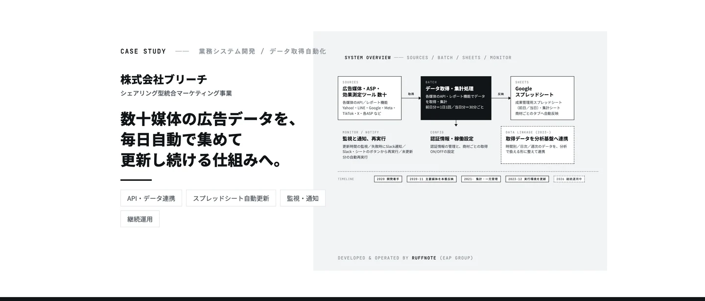
Task: Click the 数十媒体の広告データを headline line
Action: (x=209, y=119)
